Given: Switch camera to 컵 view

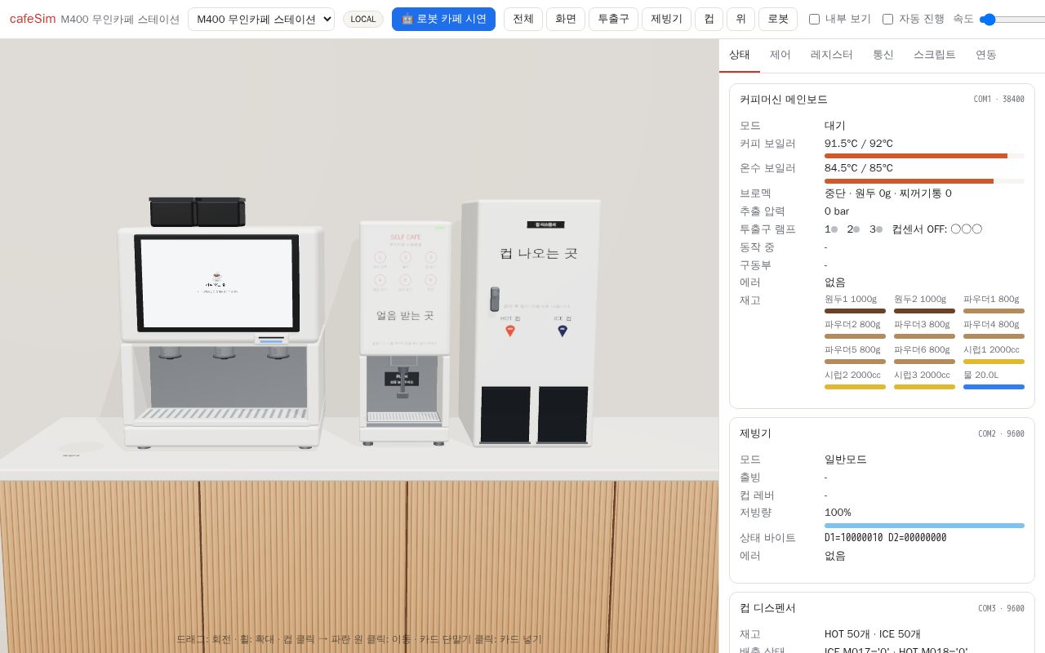Looking at the screenshot, I should [x=709, y=19].
